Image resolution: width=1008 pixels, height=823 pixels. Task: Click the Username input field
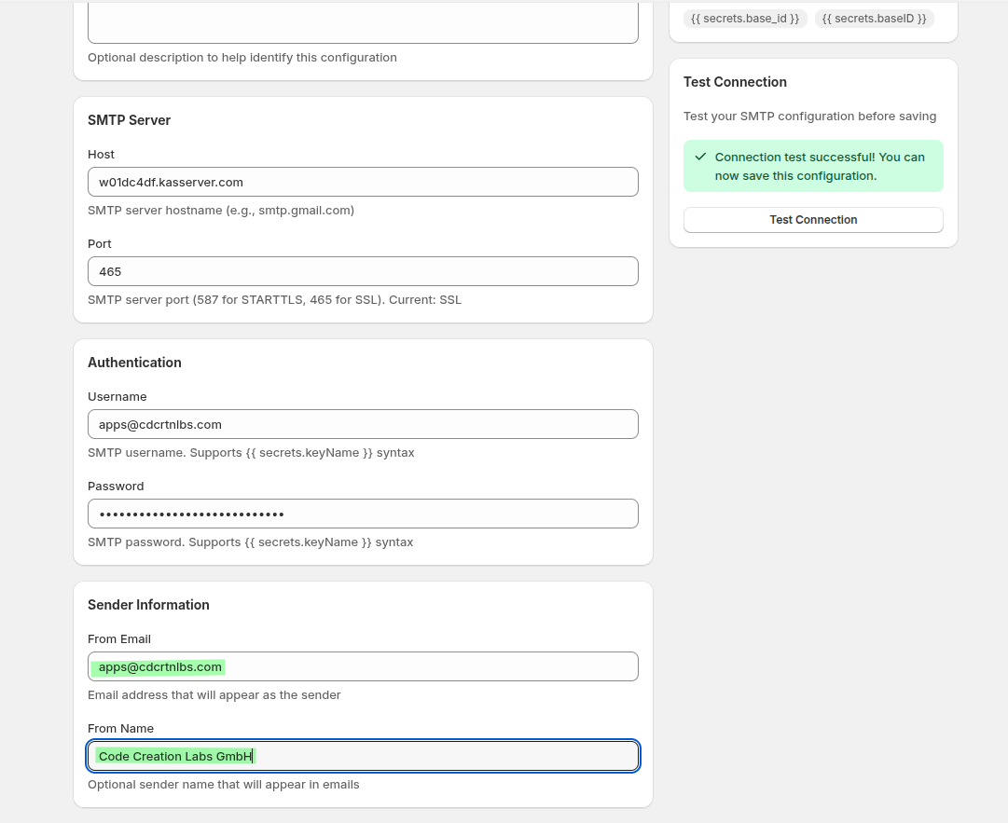(x=363, y=424)
